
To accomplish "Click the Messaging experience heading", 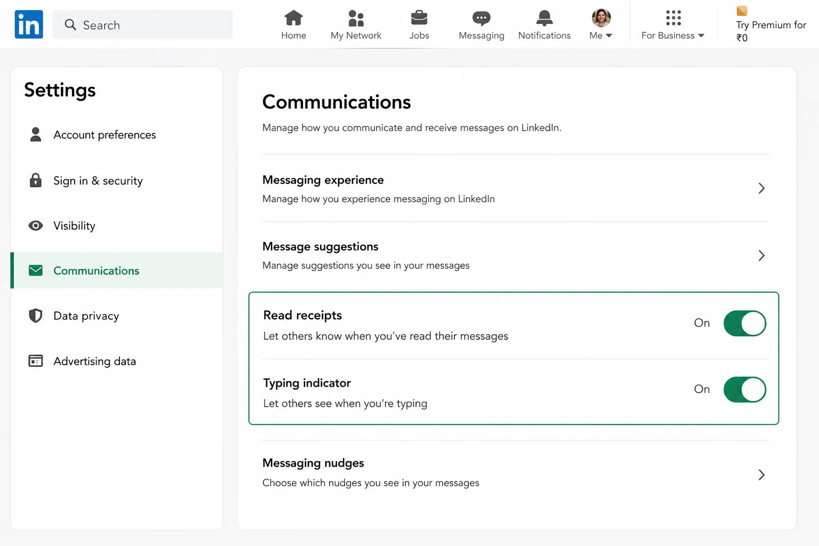I will tap(323, 180).
